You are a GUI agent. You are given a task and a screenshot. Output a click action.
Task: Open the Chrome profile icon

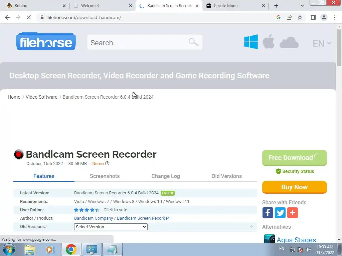(x=324, y=17)
